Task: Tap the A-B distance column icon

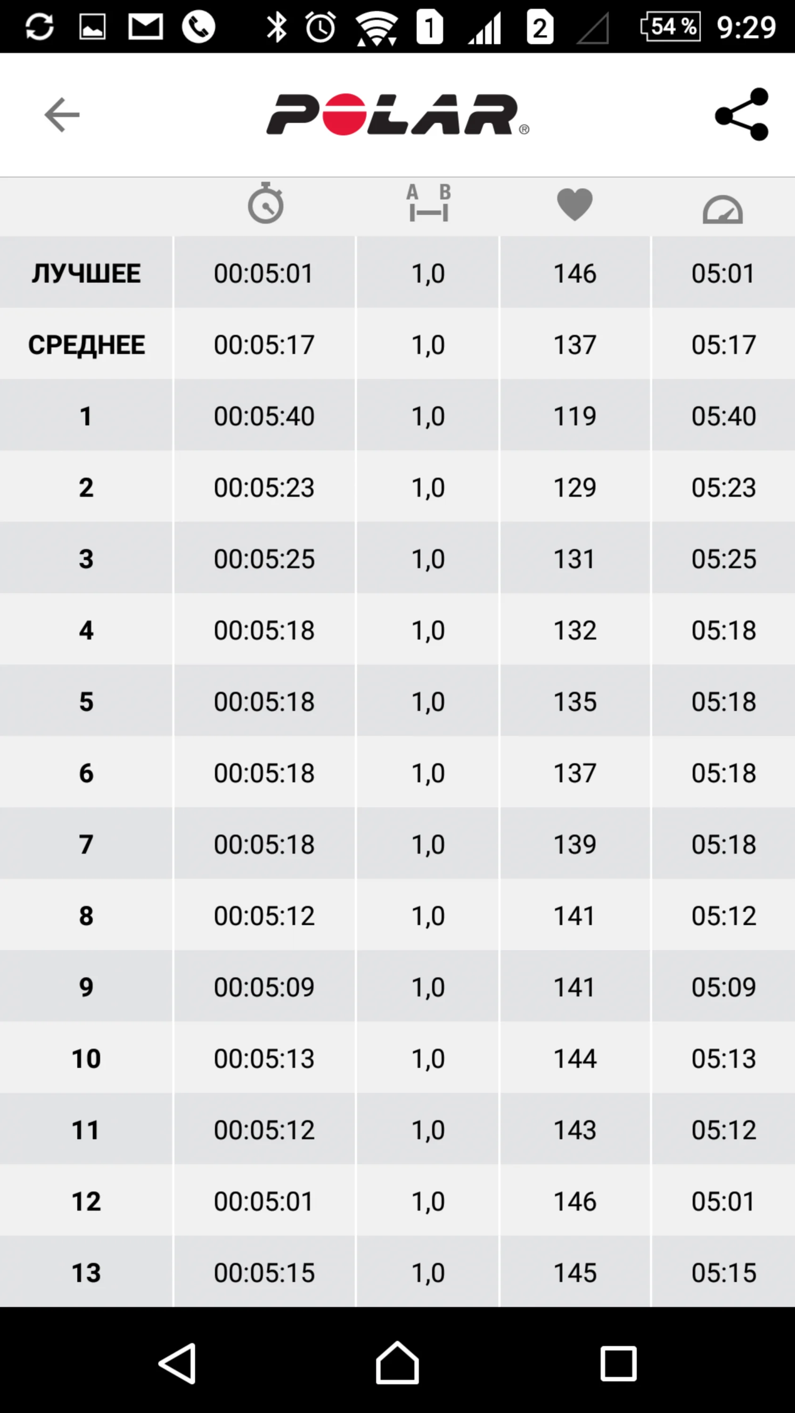Action: (428, 203)
